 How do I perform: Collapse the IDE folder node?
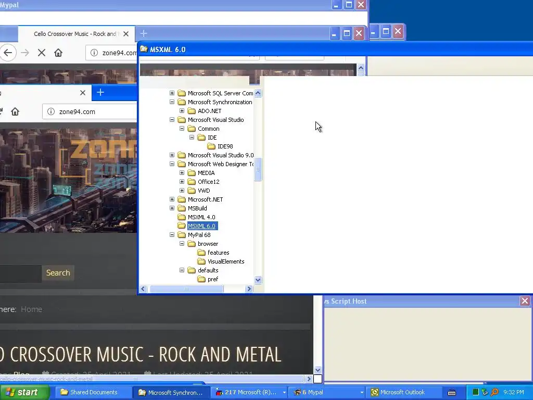pos(192,137)
